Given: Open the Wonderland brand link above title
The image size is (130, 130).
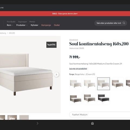Looking at the screenshot, I should pyautogui.click(x=74, y=40).
